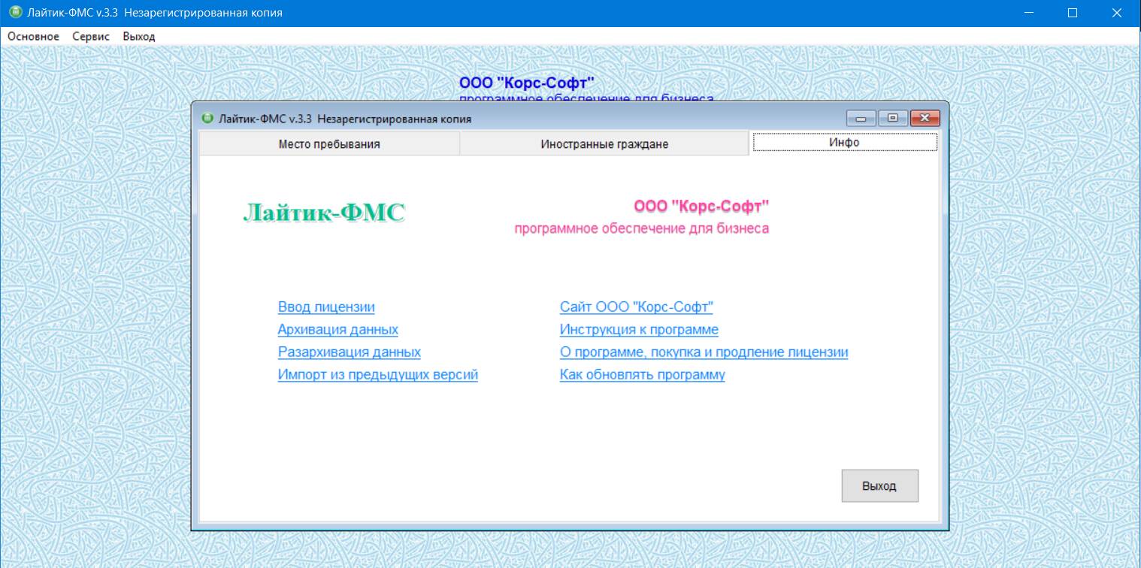Open the Сервис menu
Image resolution: width=1141 pixels, height=568 pixels.
tap(91, 36)
